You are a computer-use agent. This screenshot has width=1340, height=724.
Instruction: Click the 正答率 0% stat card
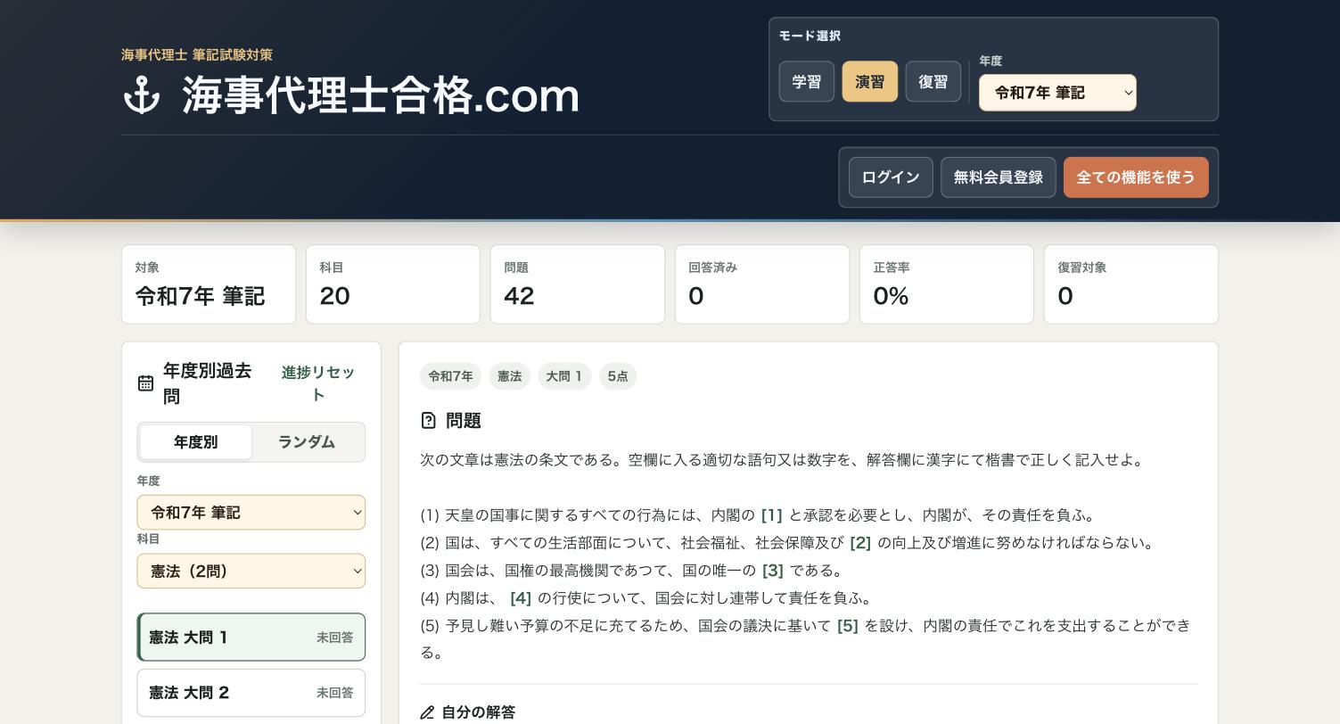(x=947, y=284)
